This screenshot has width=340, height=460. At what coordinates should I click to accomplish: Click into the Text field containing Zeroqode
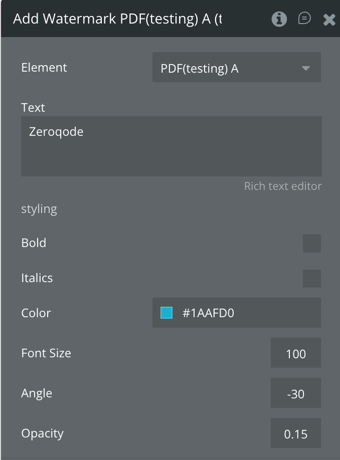point(171,146)
